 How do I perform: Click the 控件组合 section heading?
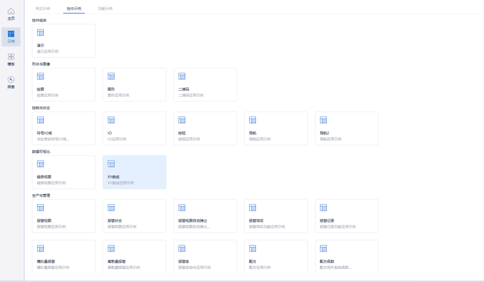coord(39,20)
